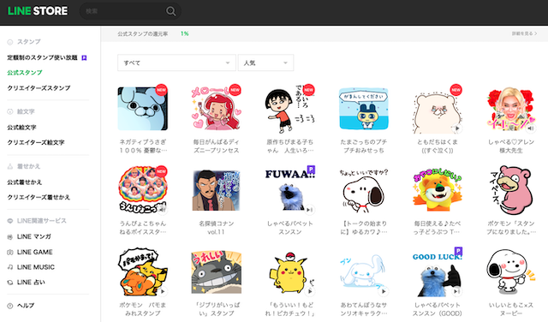This screenshot has height=322, width=548.
Task: Open クリエイターズ着せかえ in sidebar
Action: click(x=39, y=197)
